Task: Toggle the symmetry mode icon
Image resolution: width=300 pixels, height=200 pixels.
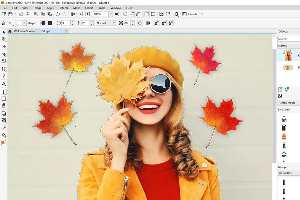Action: pyautogui.click(x=140, y=23)
